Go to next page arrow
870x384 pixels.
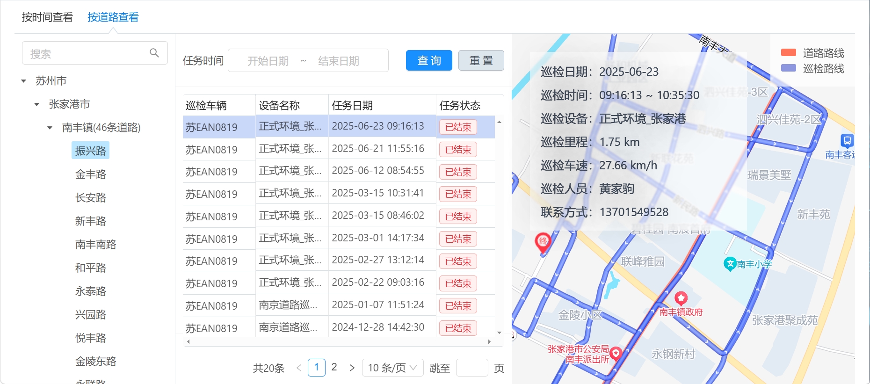coord(352,368)
